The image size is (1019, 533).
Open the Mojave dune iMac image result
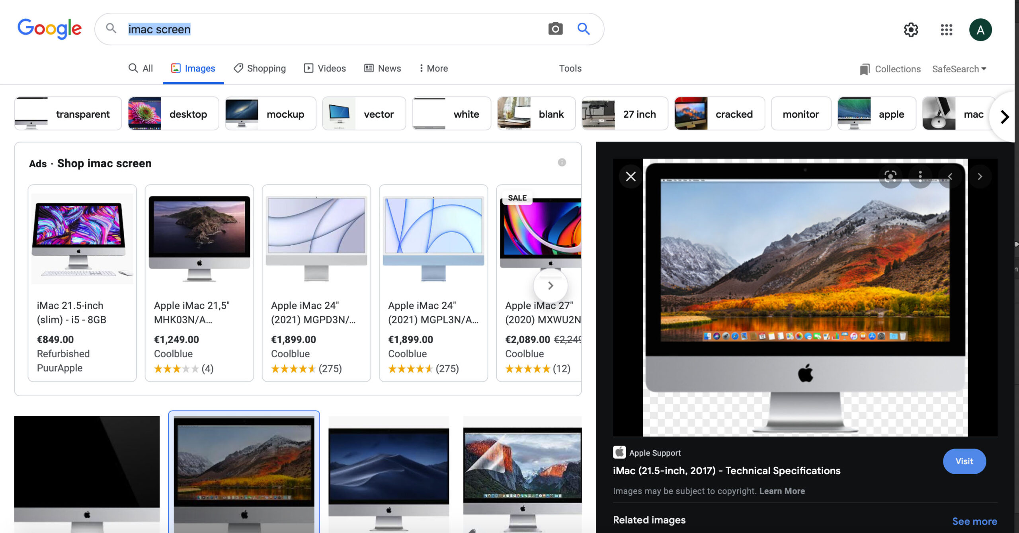(388, 474)
